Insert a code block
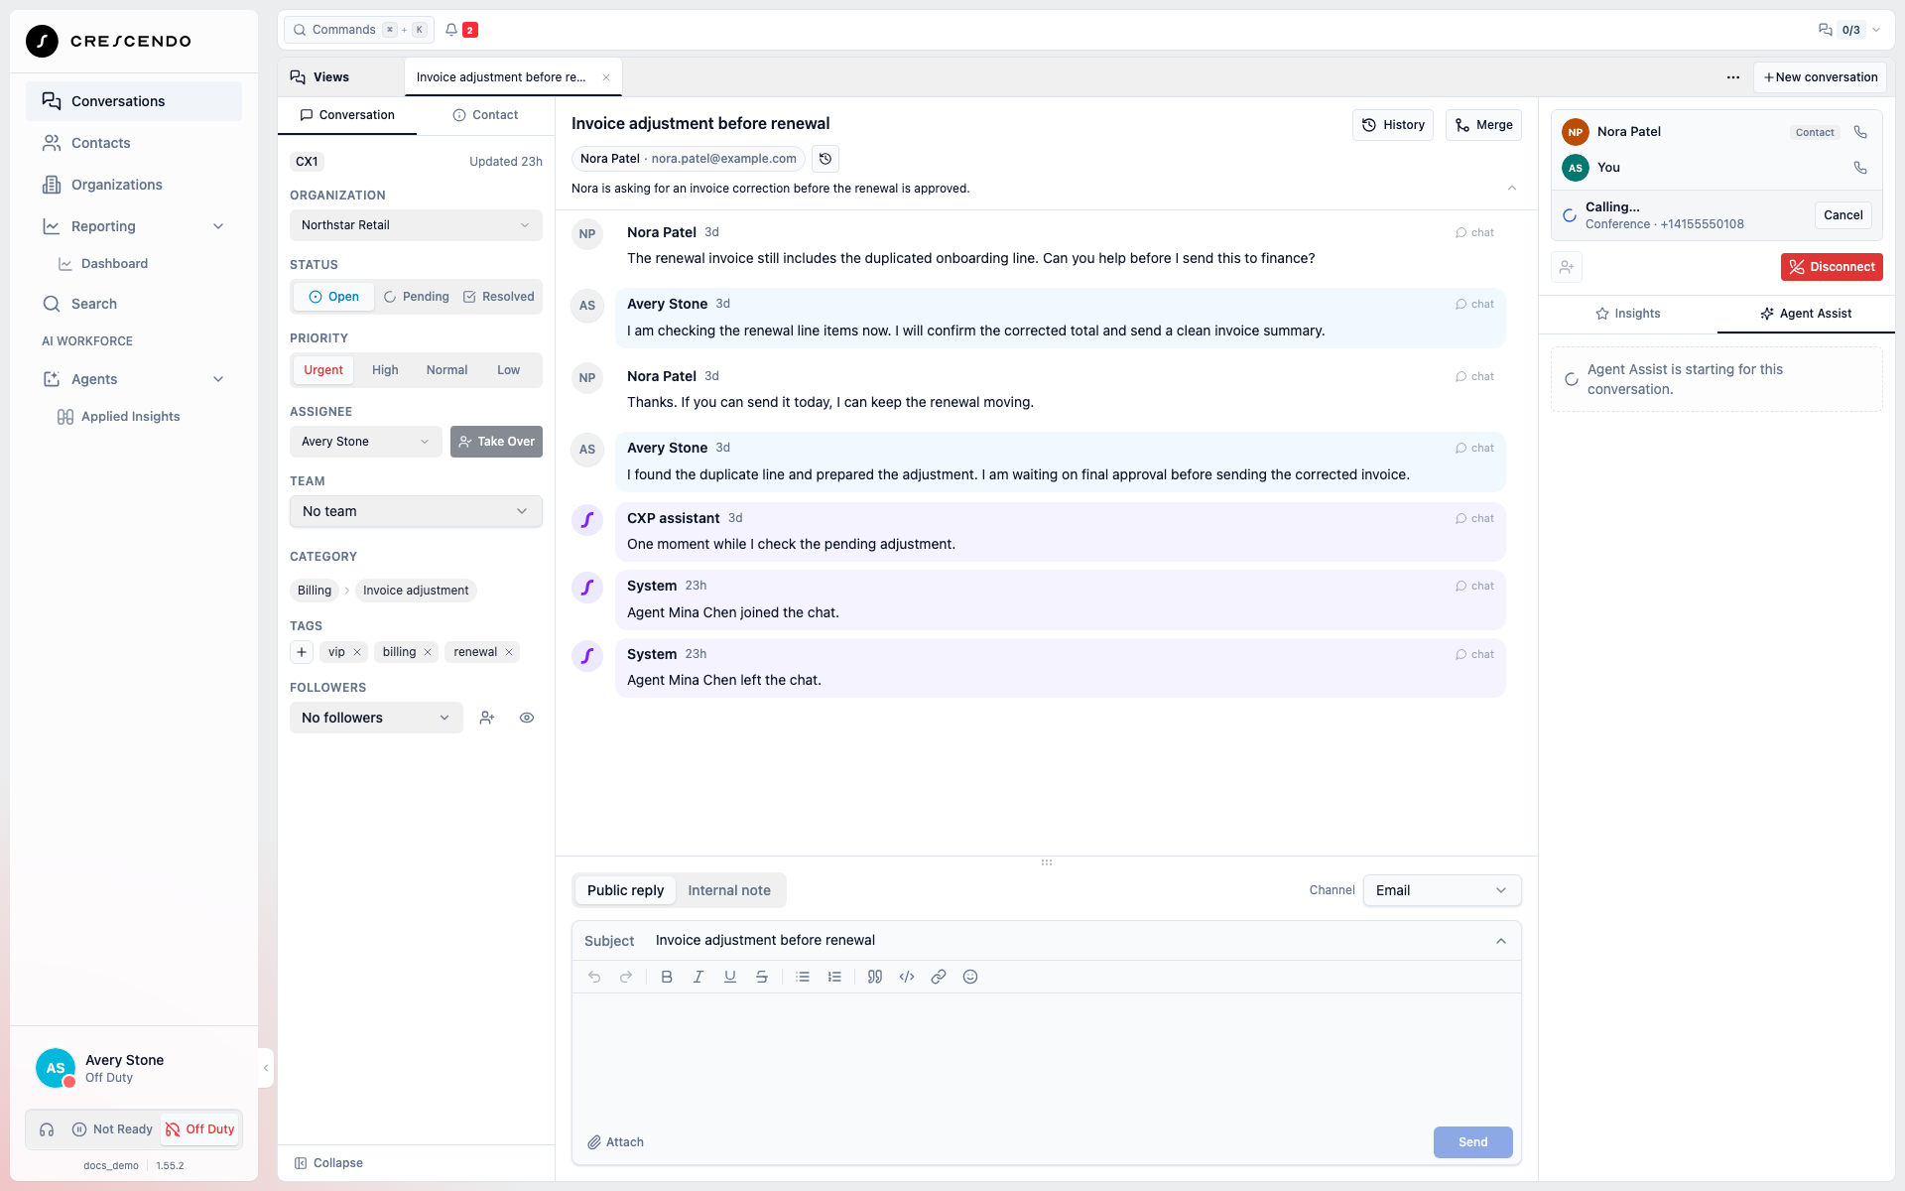The width and height of the screenshot is (1905, 1191). [x=907, y=977]
